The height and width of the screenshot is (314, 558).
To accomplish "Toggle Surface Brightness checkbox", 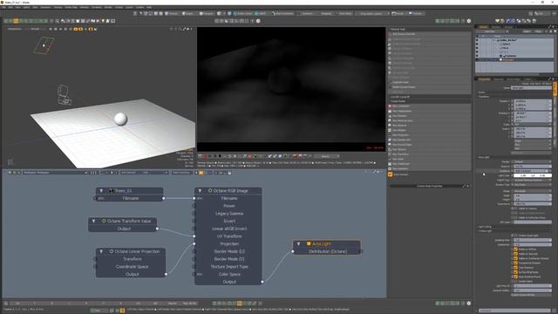I will coord(515,272).
